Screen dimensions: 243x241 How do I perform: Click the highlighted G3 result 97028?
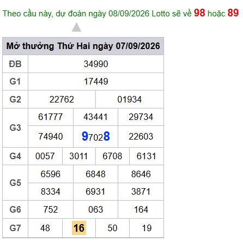pyautogui.click(x=96, y=136)
